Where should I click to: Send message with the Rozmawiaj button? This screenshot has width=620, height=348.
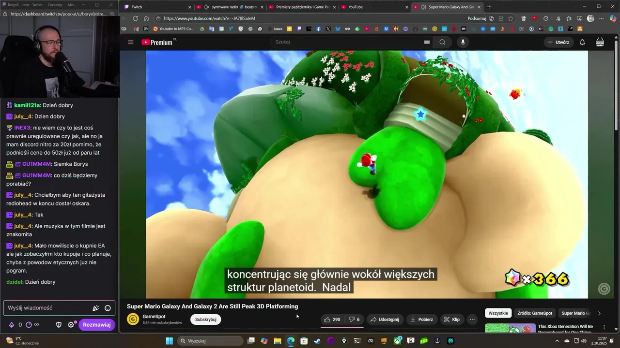point(97,325)
